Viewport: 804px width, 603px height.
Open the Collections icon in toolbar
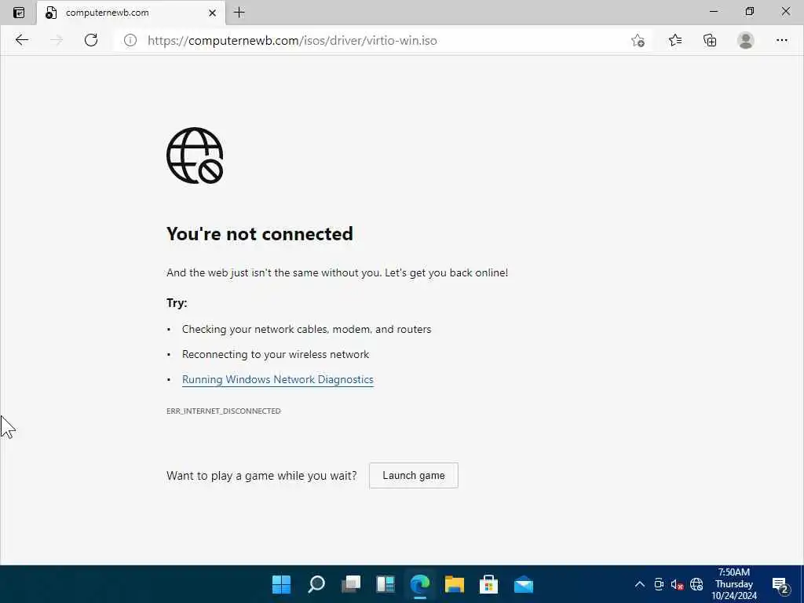[710, 40]
